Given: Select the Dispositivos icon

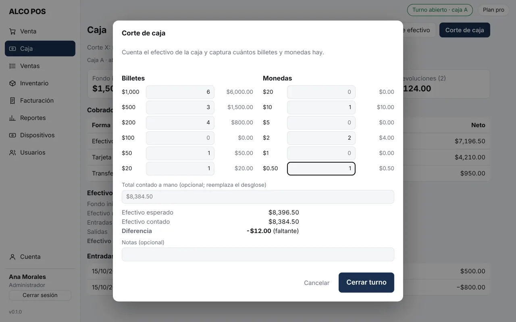Looking at the screenshot, I should (x=12, y=135).
